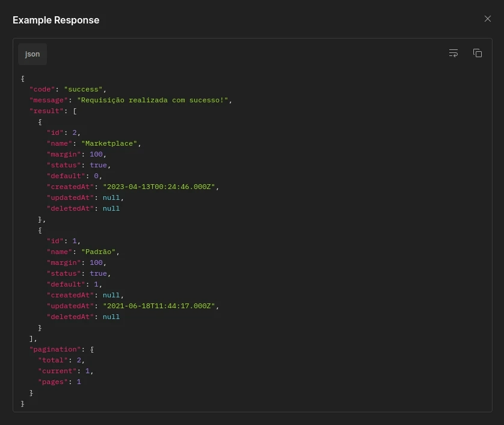Click the "result" key text
The height and width of the screenshot is (425, 504).
[x=46, y=111]
